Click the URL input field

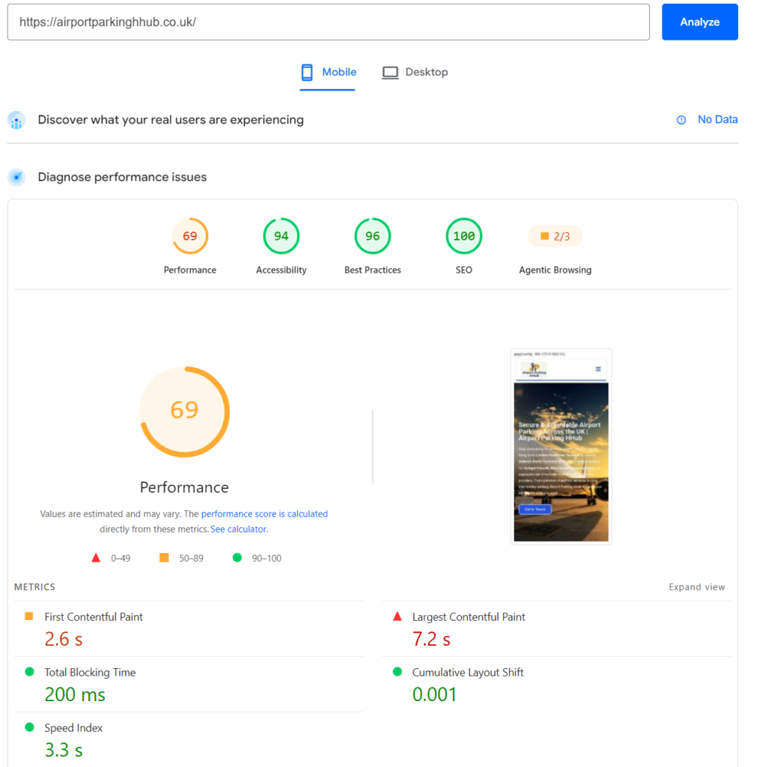click(329, 22)
